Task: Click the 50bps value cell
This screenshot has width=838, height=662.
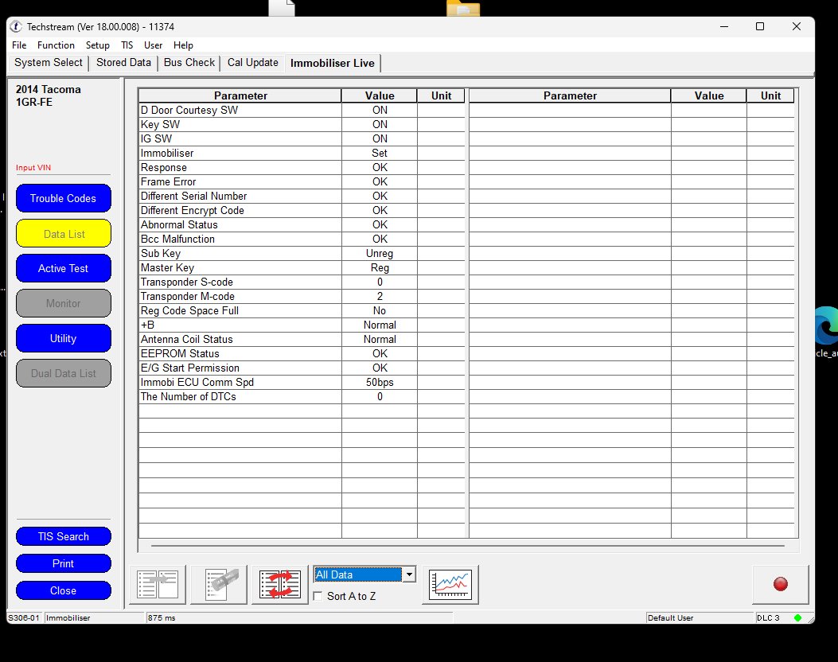Action: click(x=380, y=382)
